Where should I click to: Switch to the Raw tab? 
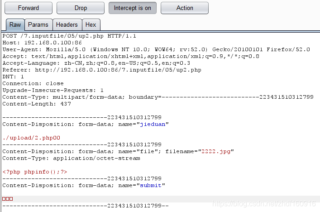point(15,25)
